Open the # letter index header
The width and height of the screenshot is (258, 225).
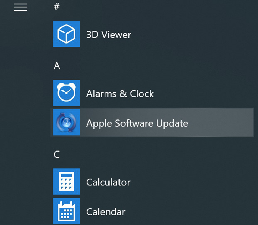[x=56, y=7]
